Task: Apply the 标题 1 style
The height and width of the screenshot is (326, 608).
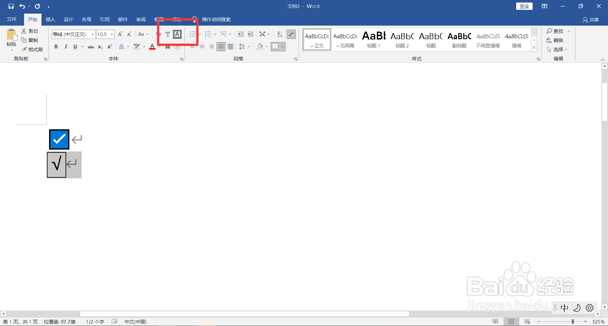Action: coord(374,40)
